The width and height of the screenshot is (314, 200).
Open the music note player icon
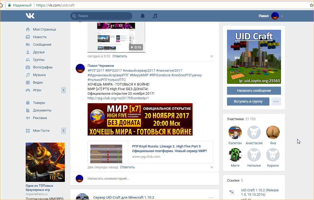155,16
